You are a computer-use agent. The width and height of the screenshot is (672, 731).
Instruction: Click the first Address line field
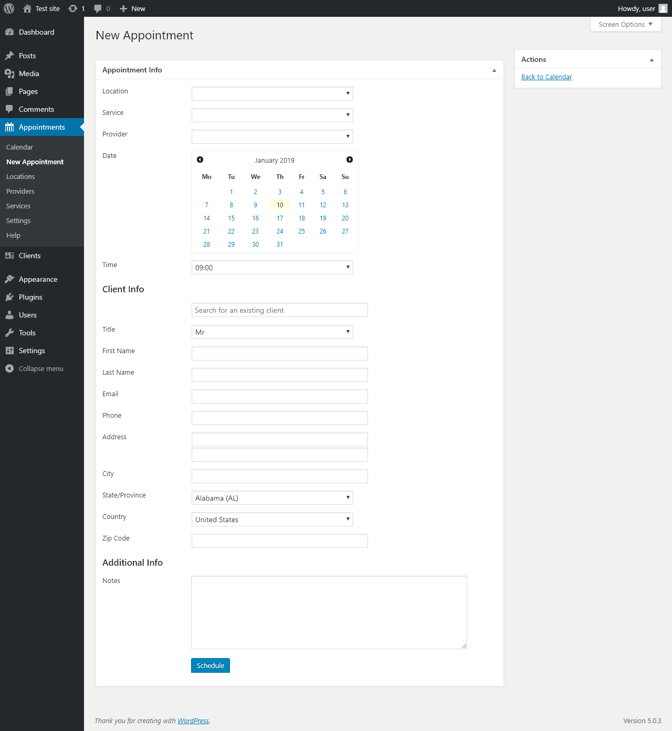click(280, 440)
